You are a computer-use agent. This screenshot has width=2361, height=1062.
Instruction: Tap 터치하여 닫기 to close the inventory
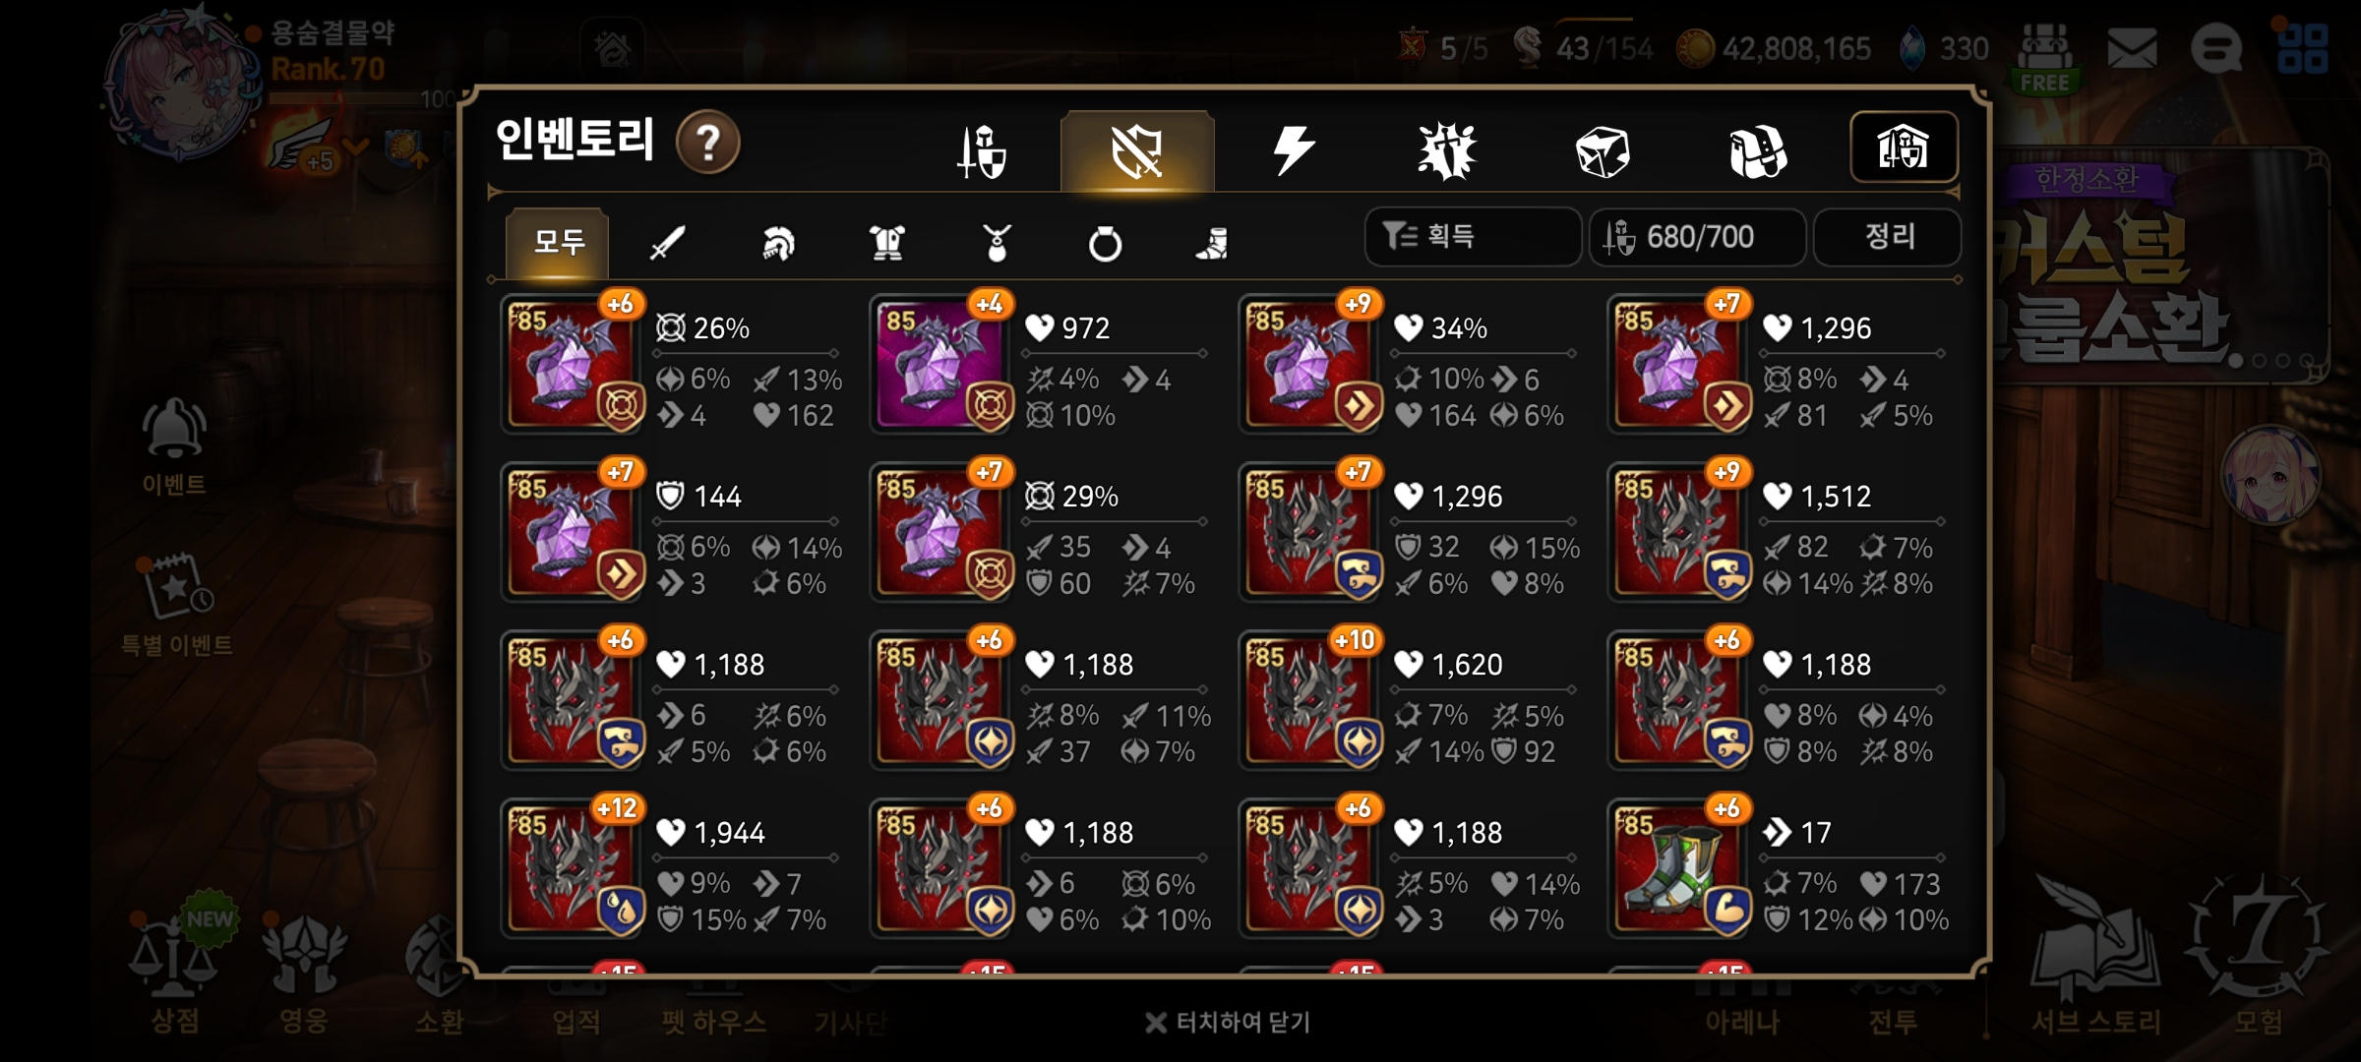pos(1228,1023)
